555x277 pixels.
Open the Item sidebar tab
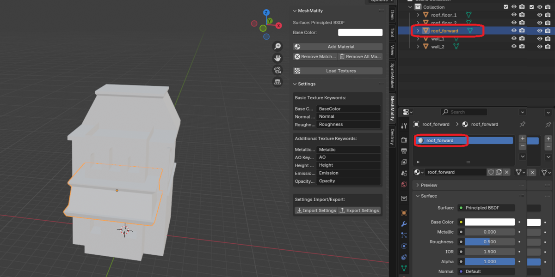[x=392, y=15]
